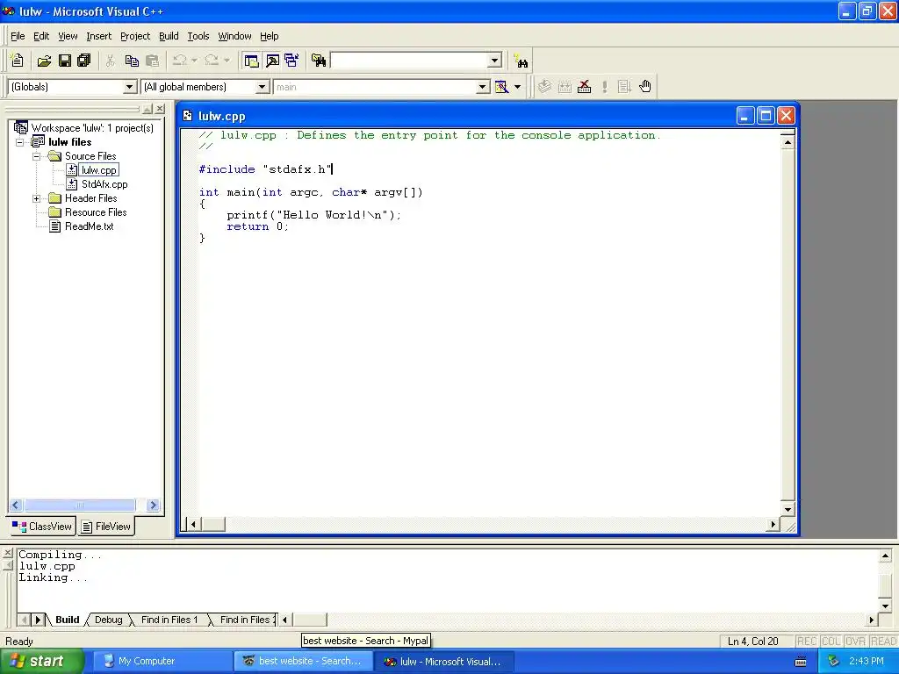Open the File menu

tap(18, 36)
